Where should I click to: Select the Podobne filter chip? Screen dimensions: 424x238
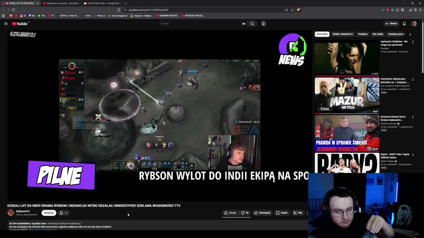(363, 34)
